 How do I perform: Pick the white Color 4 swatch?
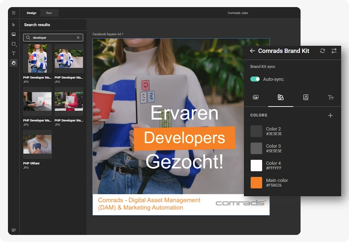tap(256, 165)
